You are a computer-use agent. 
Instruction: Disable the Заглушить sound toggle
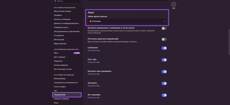[164, 83]
